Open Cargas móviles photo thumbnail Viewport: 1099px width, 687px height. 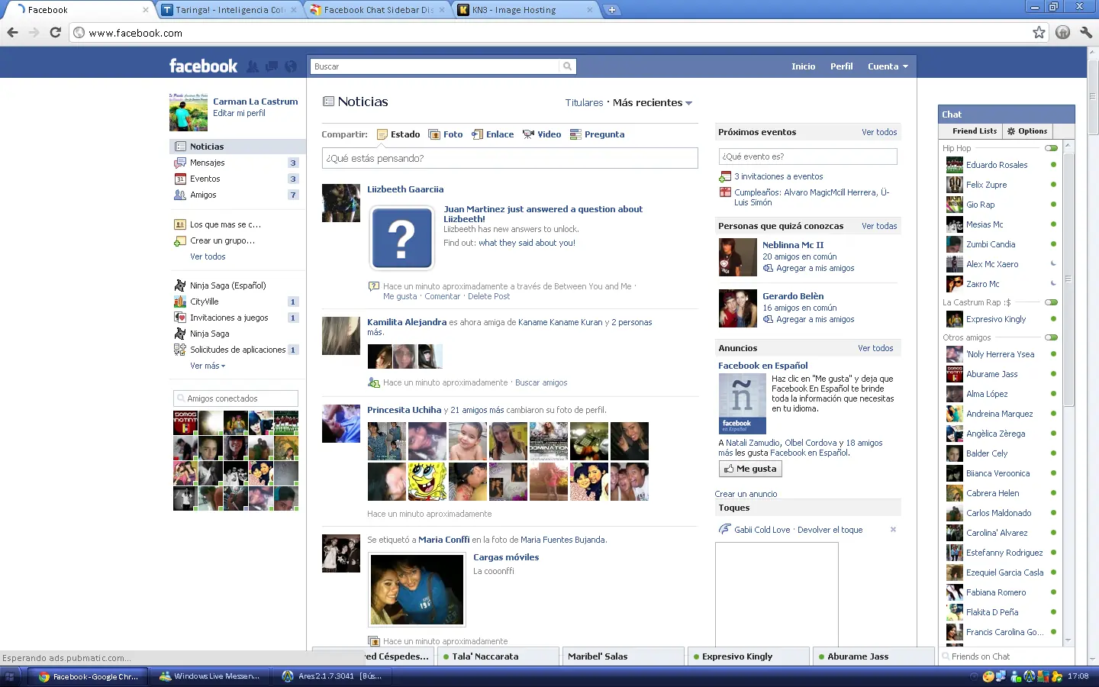pos(417,590)
